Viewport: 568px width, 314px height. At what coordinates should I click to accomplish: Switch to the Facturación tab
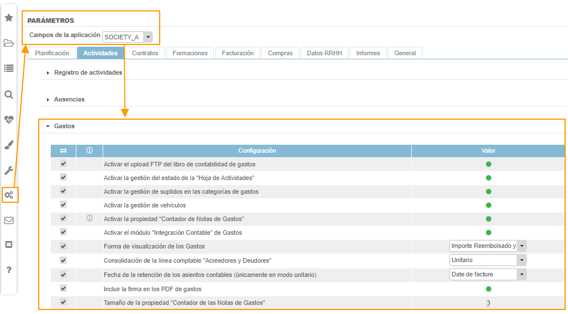237,53
